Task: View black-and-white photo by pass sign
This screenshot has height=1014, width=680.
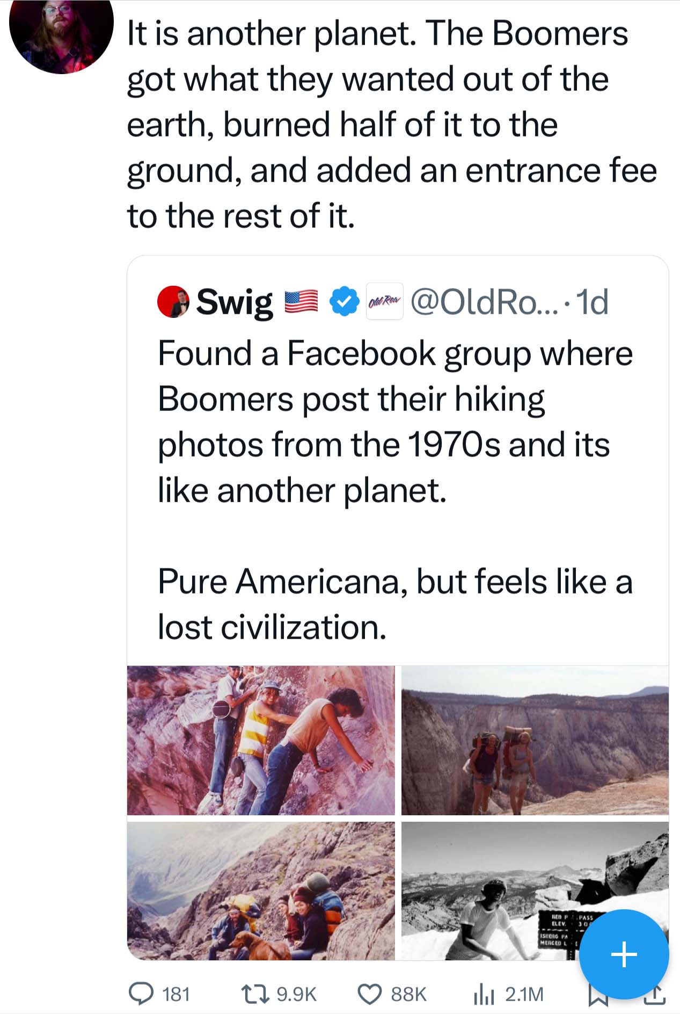Action: tap(535, 890)
